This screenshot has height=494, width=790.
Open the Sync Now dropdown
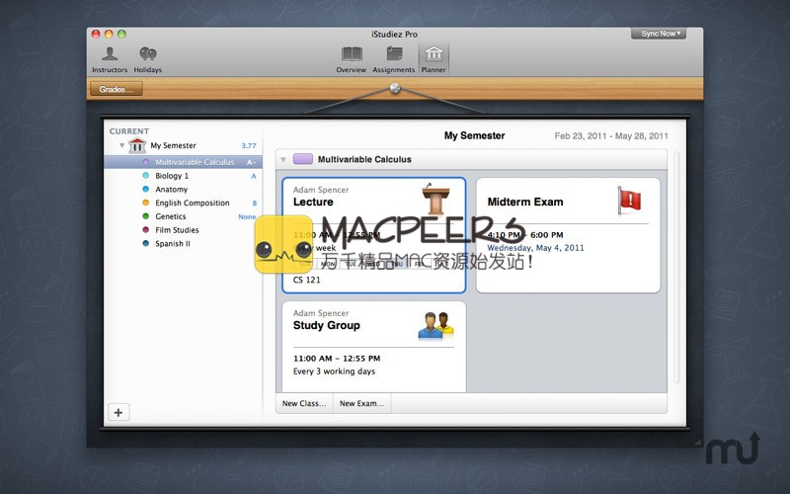point(659,34)
